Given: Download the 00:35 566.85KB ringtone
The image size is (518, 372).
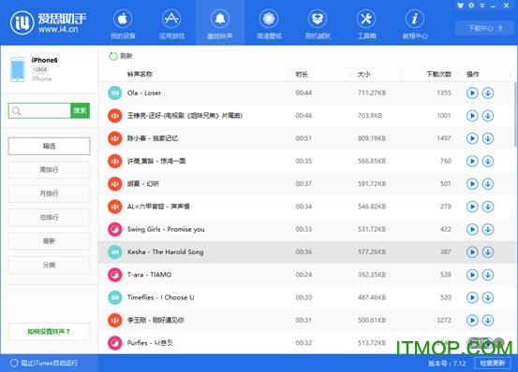Looking at the screenshot, I should 488,161.
